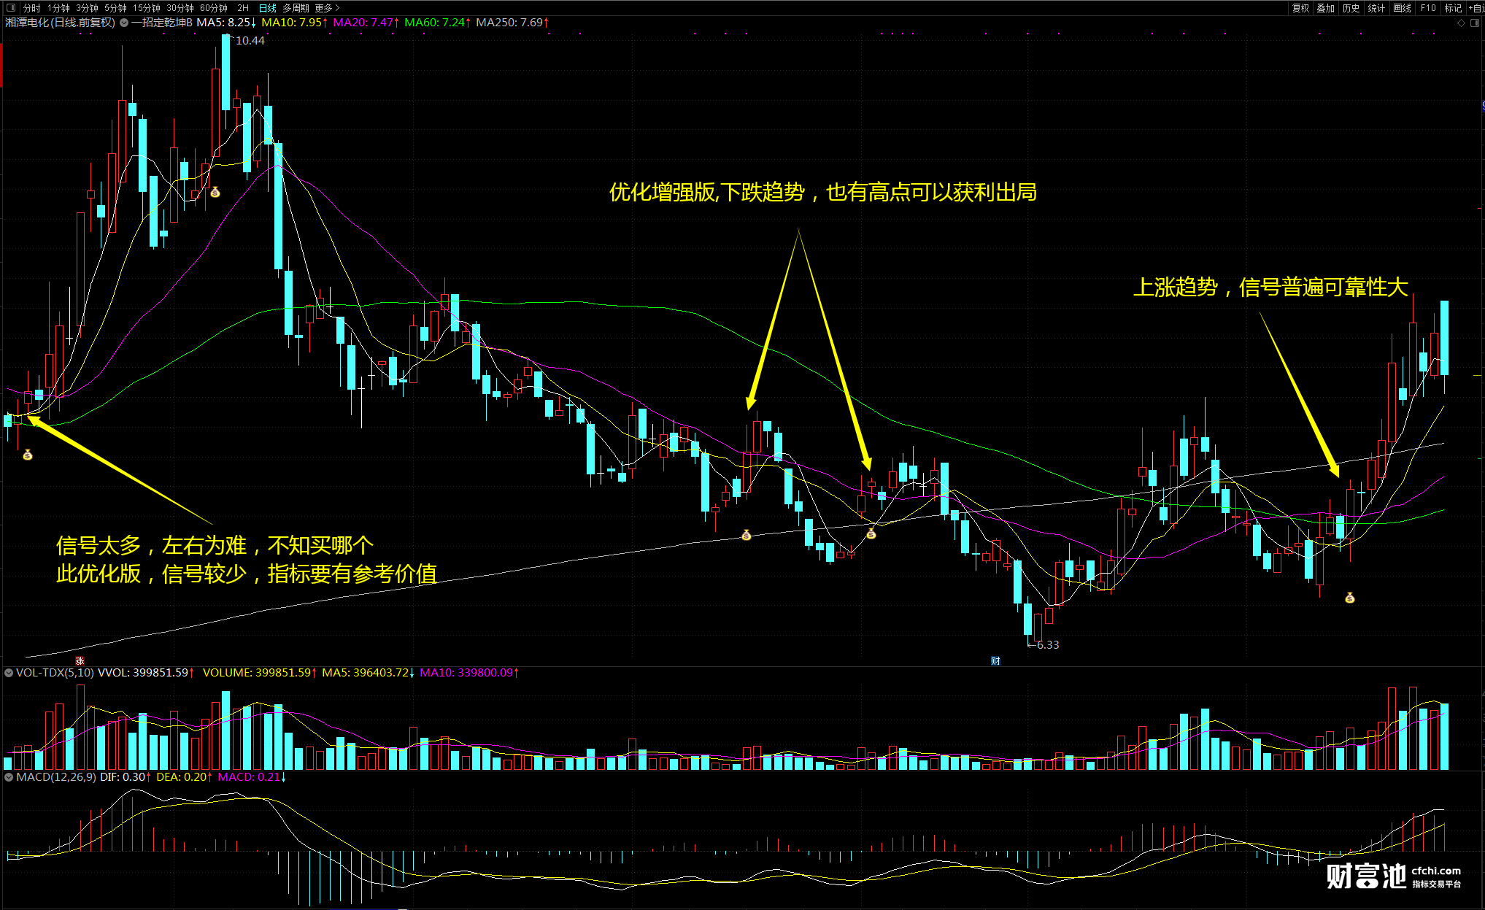Click the money bag icon below first candle
Image resolution: width=1485 pixels, height=910 pixels.
coord(28,455)
